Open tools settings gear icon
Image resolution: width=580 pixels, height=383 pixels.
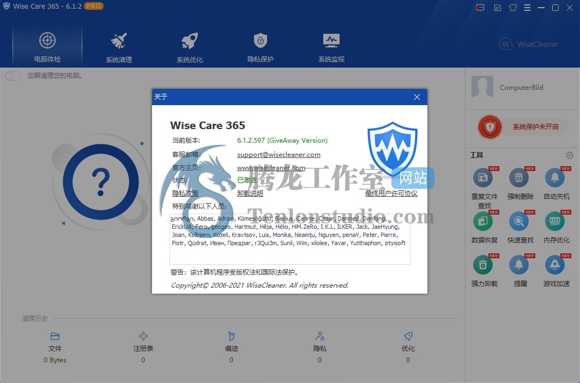click(x=570, y=155)
